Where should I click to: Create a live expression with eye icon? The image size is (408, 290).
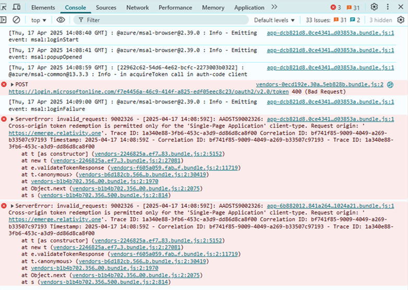[61, 20]
